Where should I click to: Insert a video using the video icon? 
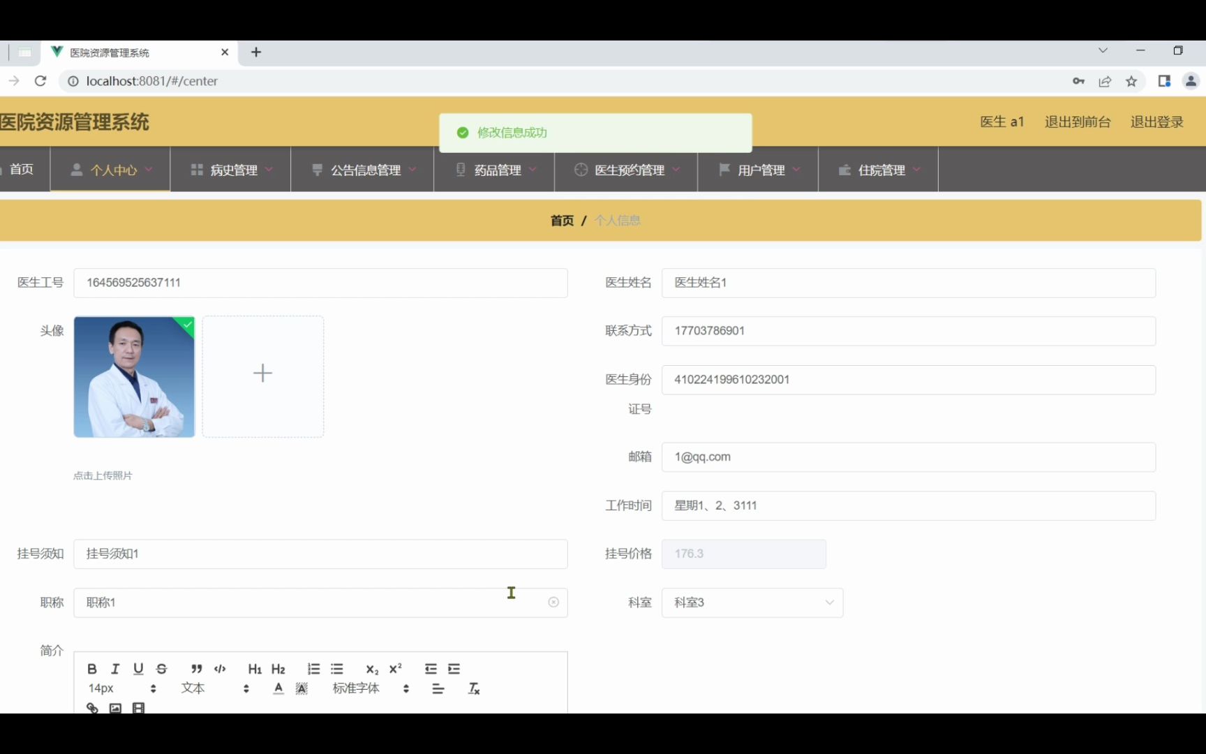pos(138,707)
